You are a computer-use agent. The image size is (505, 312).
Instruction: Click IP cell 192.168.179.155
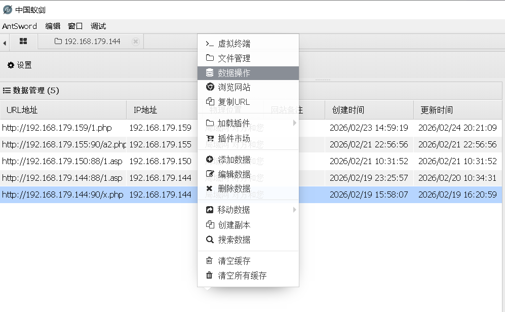161,144
